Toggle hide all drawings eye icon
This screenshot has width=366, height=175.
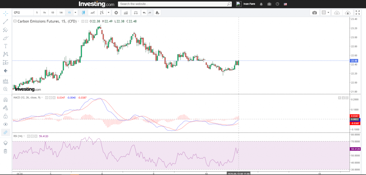click(5, 124)
